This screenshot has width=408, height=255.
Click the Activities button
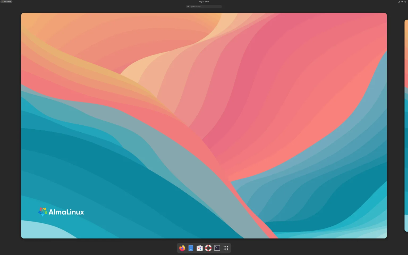[x=6, y=2]
